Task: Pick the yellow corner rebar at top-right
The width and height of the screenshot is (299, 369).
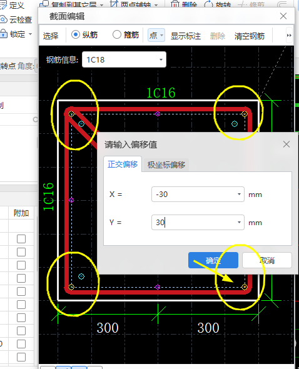Action: point(245,114)
